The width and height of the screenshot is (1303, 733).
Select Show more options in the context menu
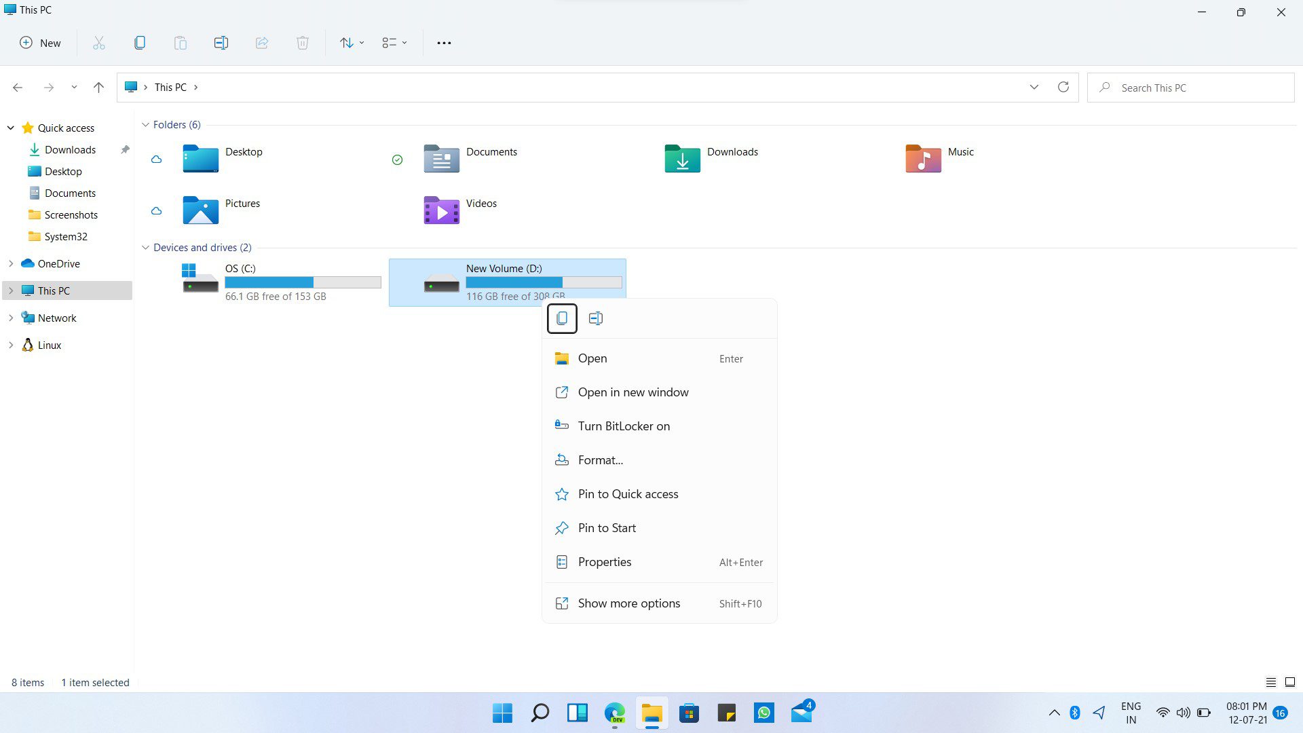point(628,603)
